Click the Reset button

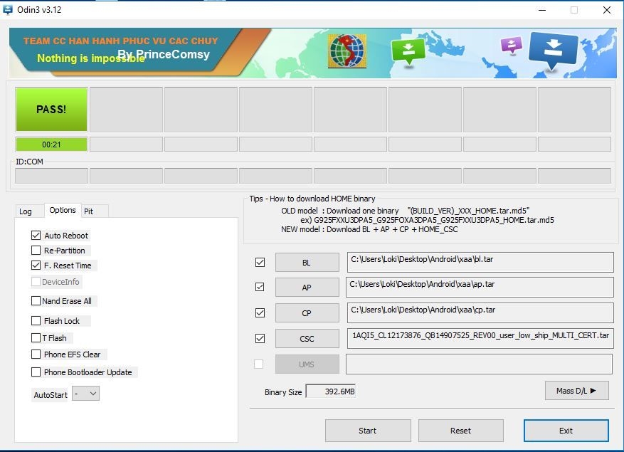[x=460, y=431]
